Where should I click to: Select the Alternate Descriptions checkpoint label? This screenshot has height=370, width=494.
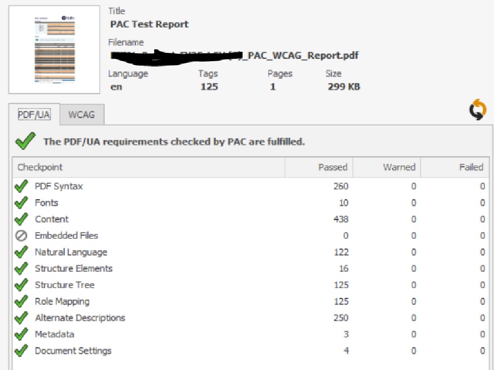click(80, 318)
